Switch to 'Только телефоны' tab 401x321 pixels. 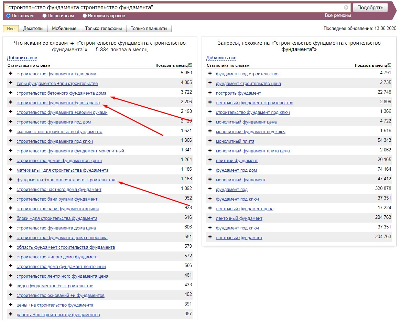pos(104,29)
